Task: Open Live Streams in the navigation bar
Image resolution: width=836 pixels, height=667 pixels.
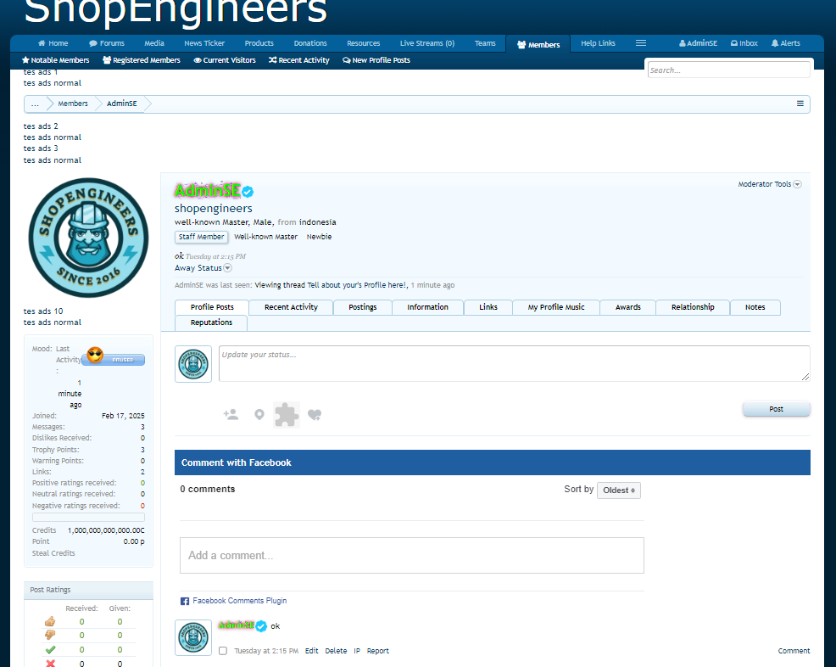Action: tap(427, 43)
